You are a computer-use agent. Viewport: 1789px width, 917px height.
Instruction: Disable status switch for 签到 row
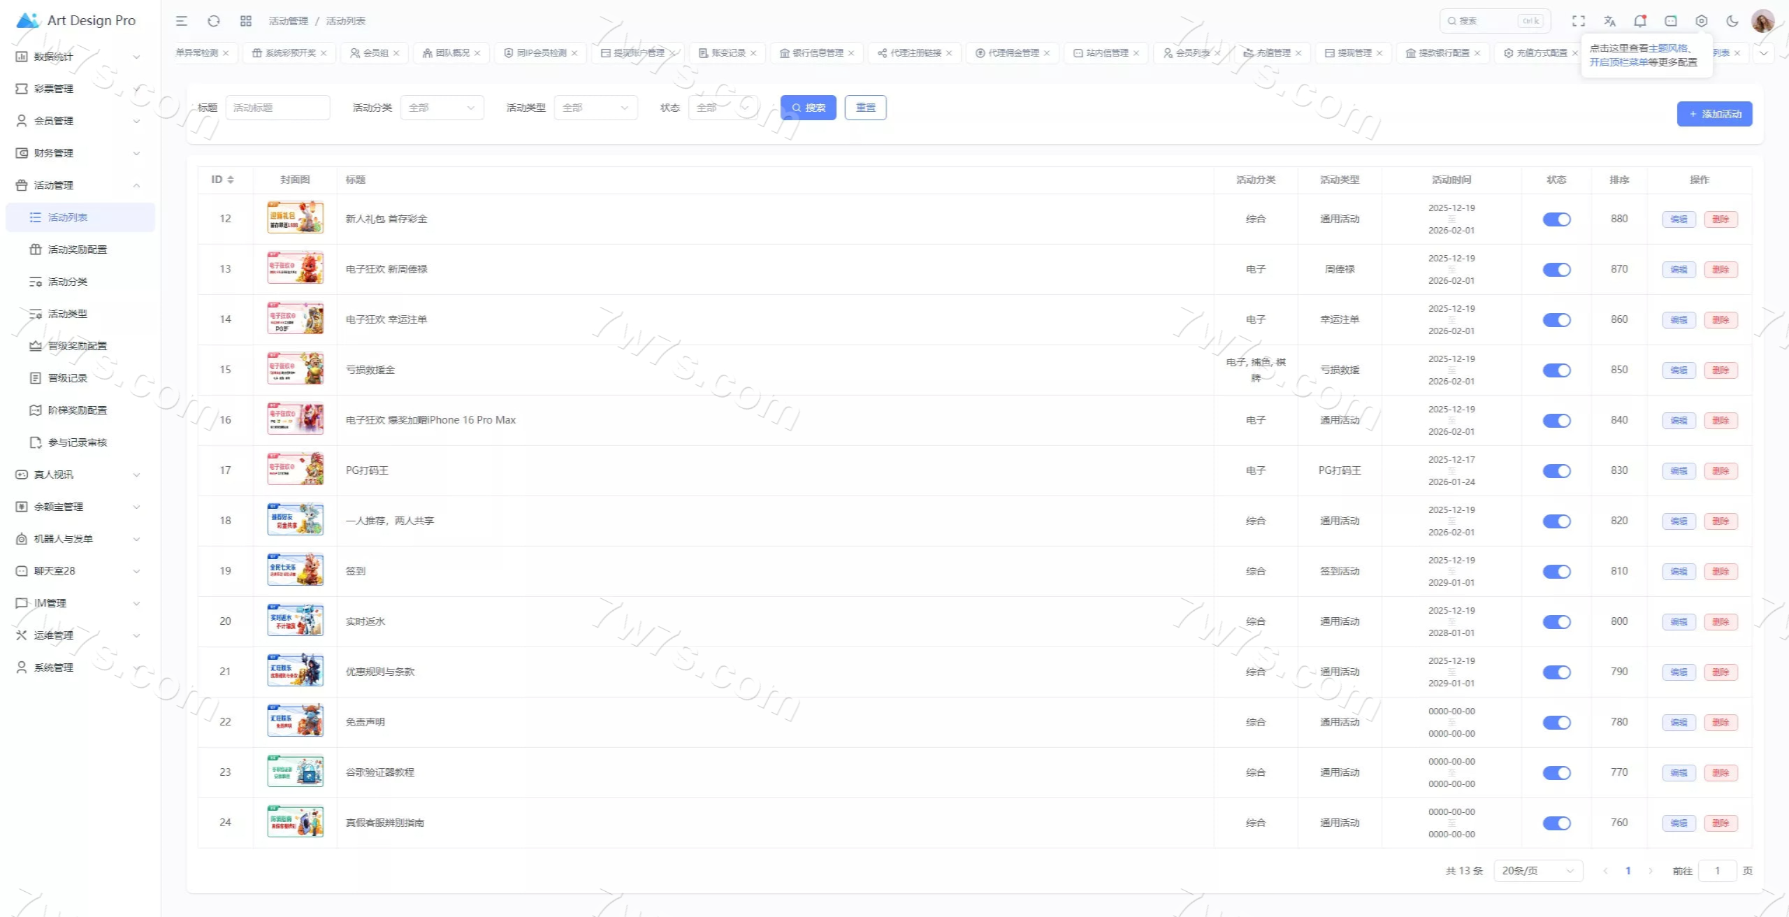1556,572
